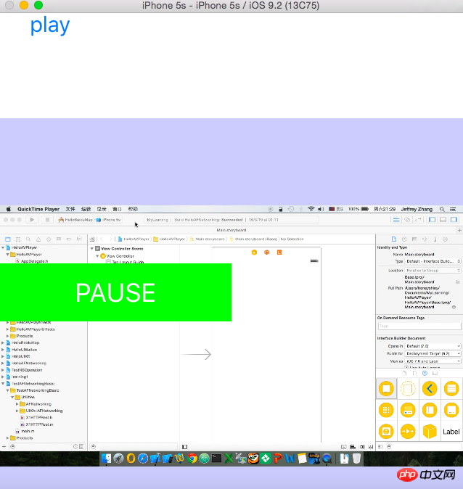Open the 'Builds for' Deployment Target dropdown
Image resolution: width=463 pixels, height=489 pixels.
[x=433, y=353]
